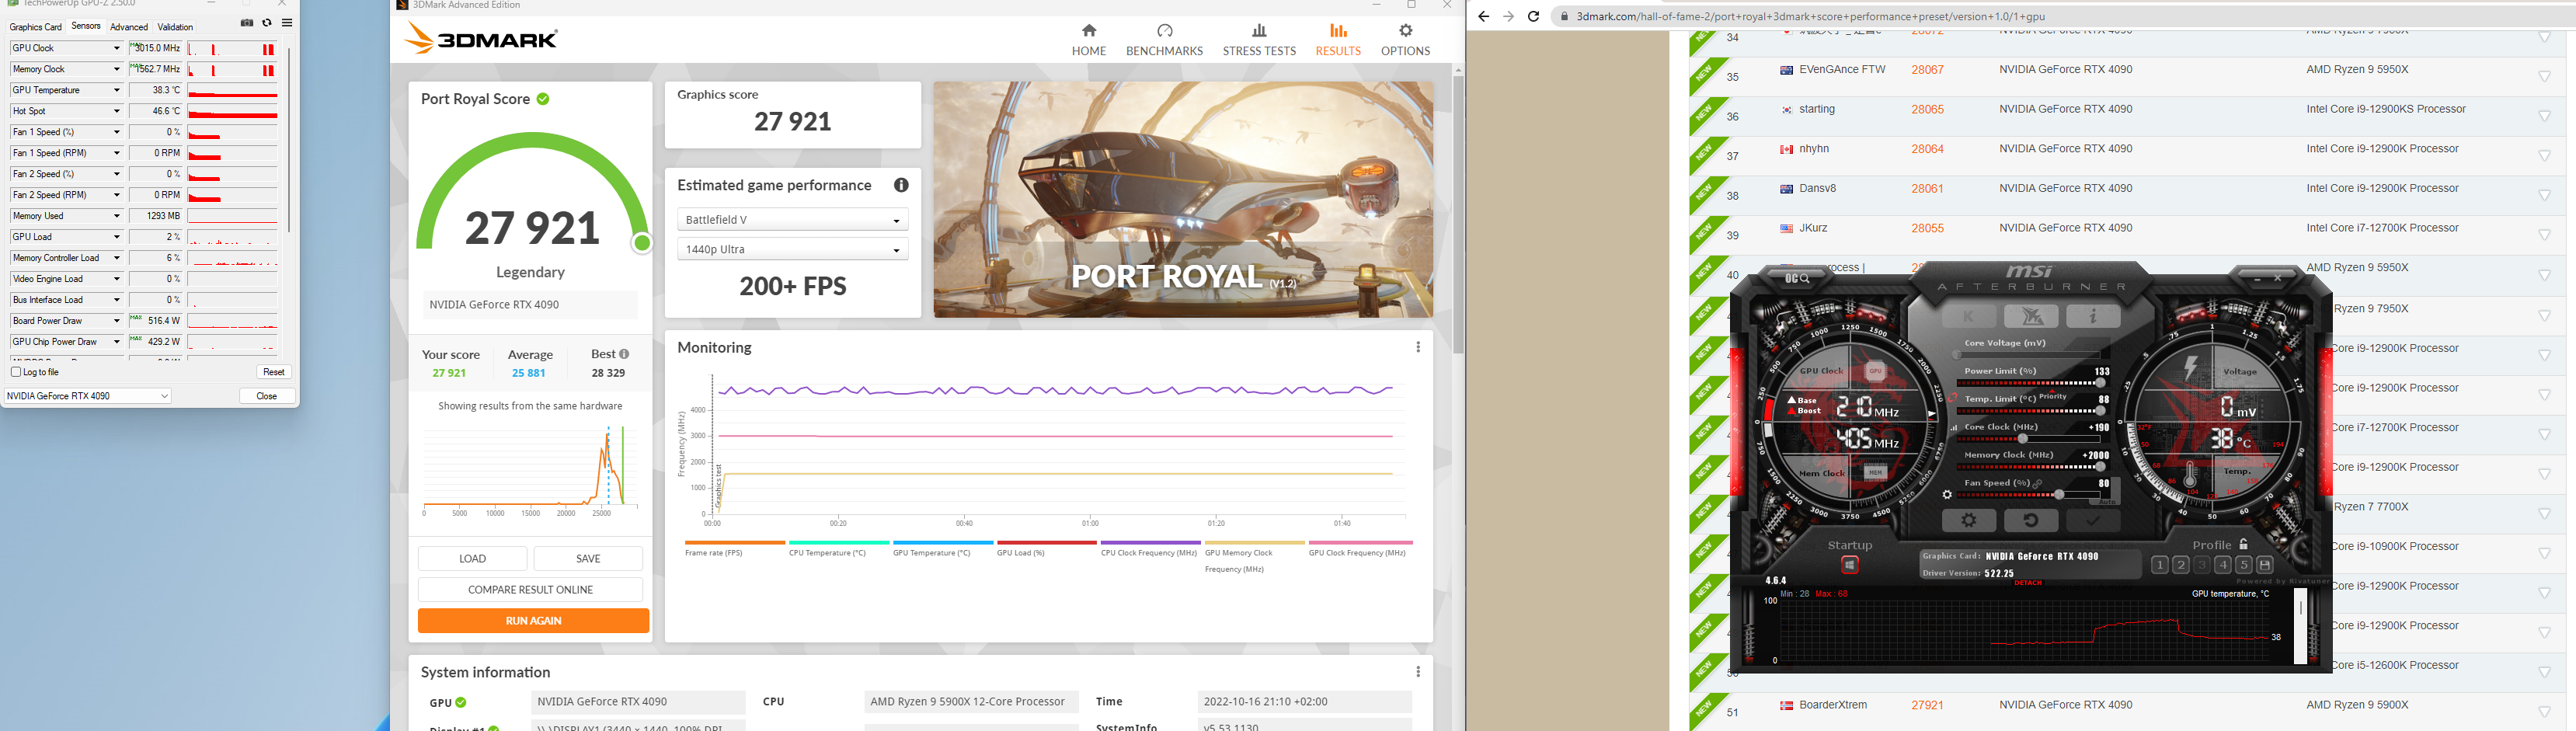This screenshot has height=731, width=2576.
Task: Open the score 28064 link for nhyhn
Action: click(1927, 149)
